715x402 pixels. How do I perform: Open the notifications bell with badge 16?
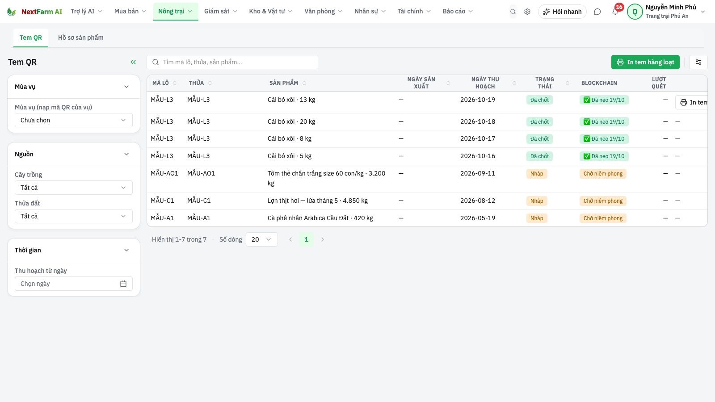point(615,12)
